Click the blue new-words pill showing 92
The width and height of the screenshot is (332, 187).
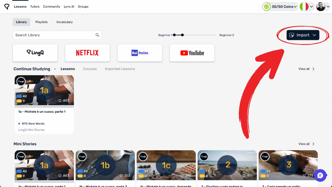coord(263,172)
